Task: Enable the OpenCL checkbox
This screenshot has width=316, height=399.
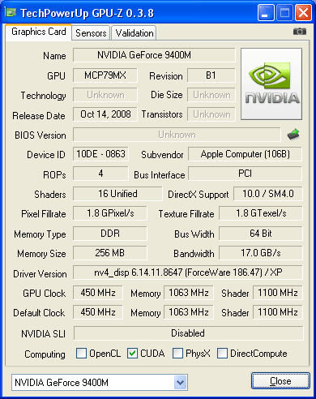Action: [x=81, y=353]
